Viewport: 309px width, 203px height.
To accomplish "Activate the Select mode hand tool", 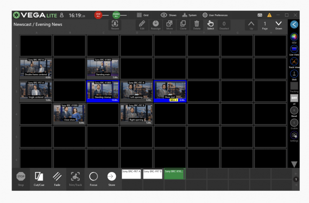I will 210,24.
